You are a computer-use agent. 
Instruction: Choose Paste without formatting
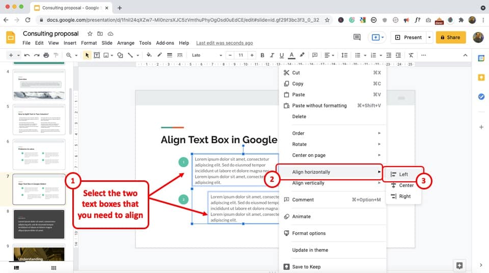333,105
